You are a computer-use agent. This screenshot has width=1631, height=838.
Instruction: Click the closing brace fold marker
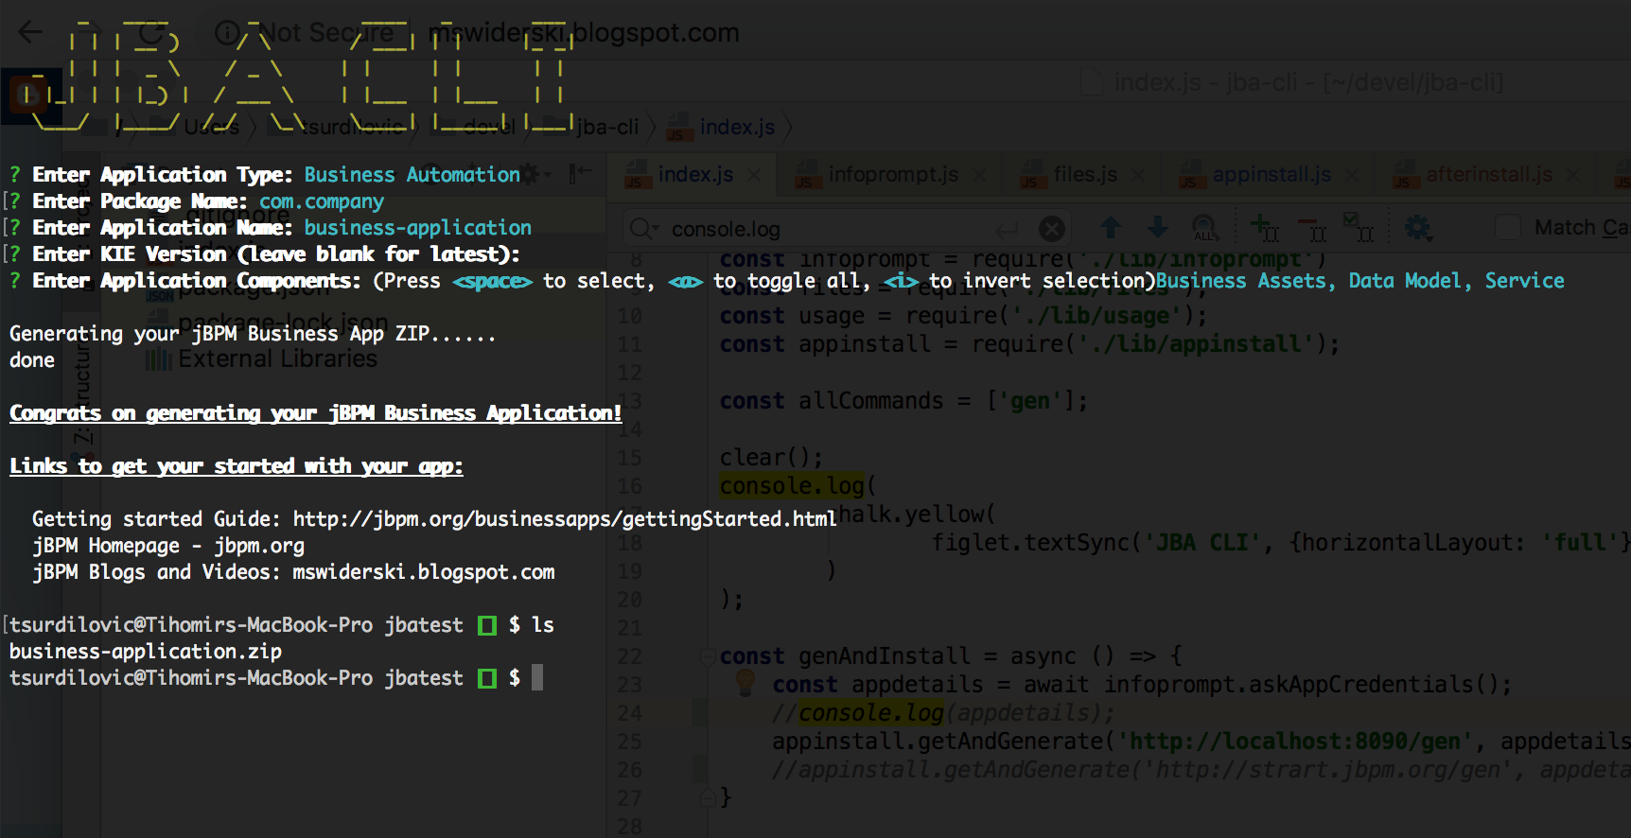(x=706, y=797)
